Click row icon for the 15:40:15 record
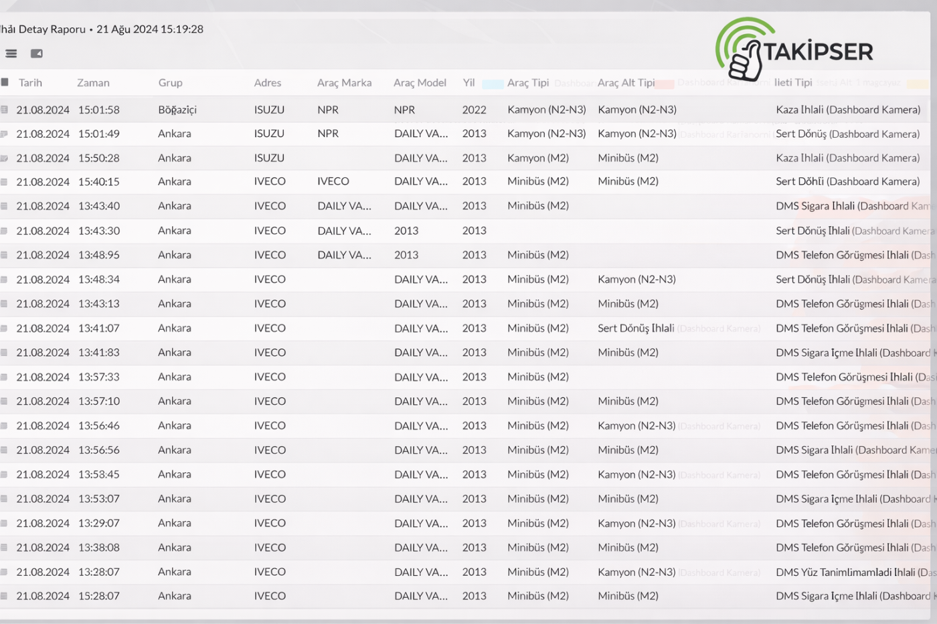 pos(4,182)
